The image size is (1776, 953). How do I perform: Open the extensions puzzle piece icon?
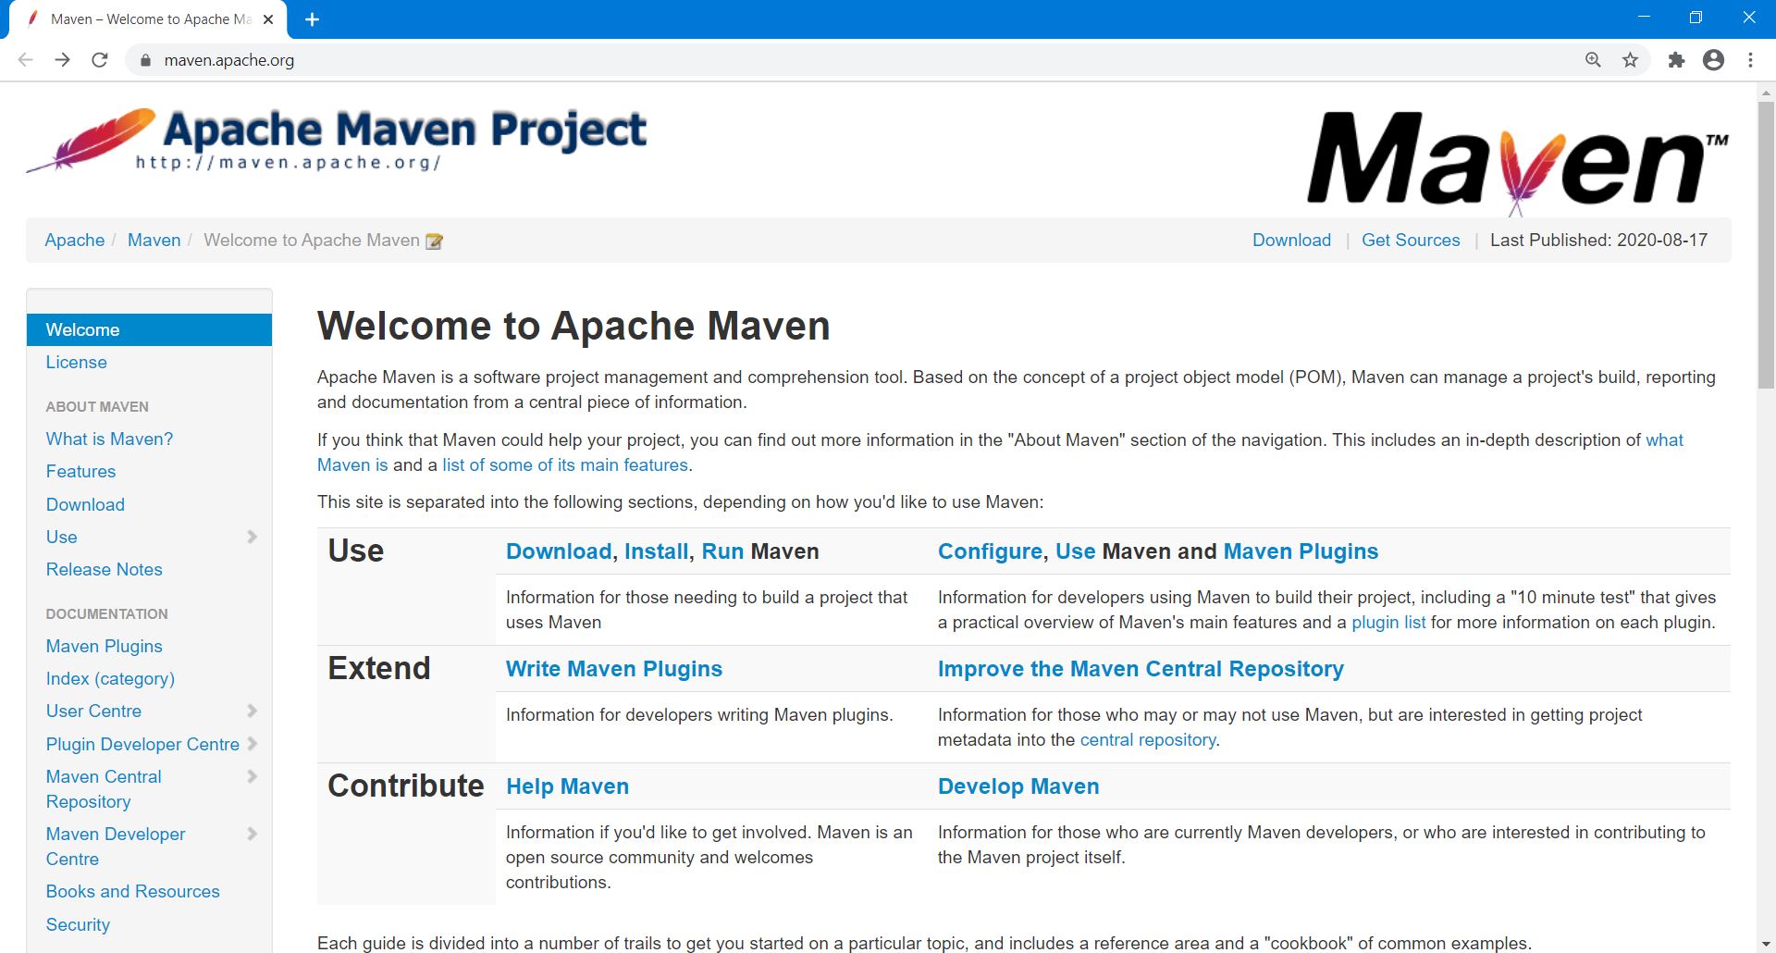(1676, 60)
